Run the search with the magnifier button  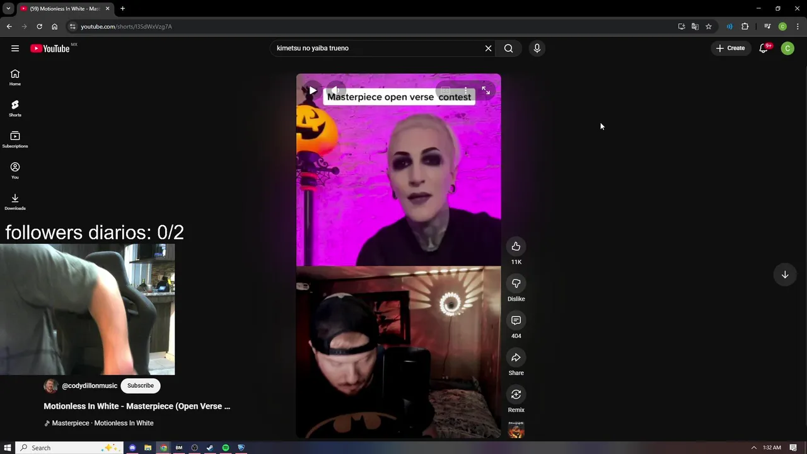508,48
